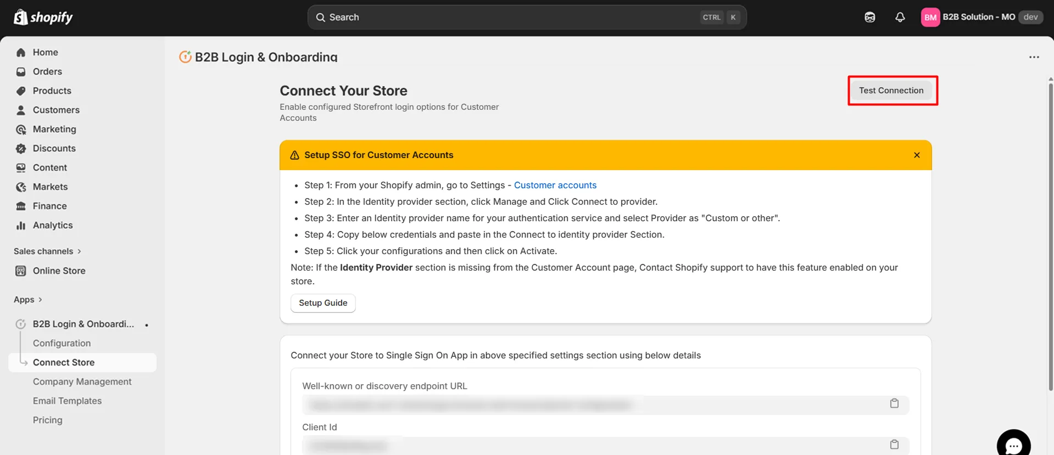This screenshot has height=455, width=1054.
Task: Open the three-dot more actions menu
Action: click(1034, 57)
